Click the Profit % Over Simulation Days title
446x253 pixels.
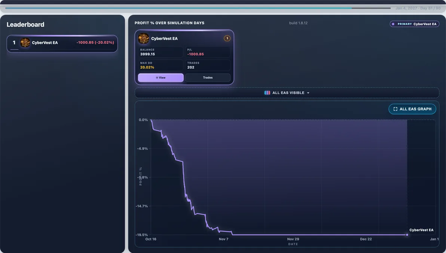click(169, 23)
